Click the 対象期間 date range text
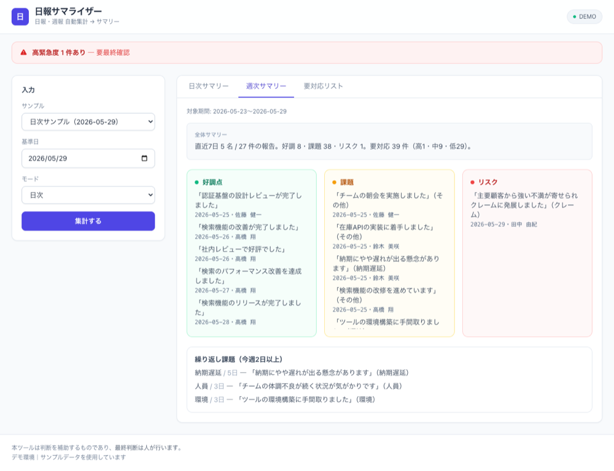Screen dimensions: 614x471 pyautogui.click(x=236, y=112)
